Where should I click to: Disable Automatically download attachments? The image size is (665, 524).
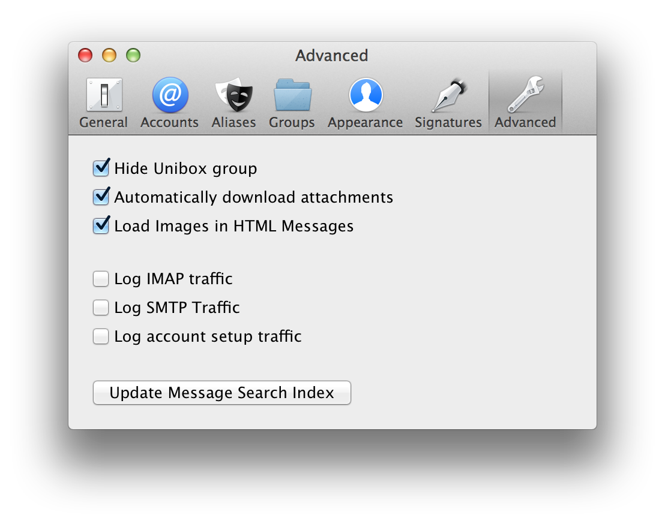pyautogui.click(x=101, y=197)
